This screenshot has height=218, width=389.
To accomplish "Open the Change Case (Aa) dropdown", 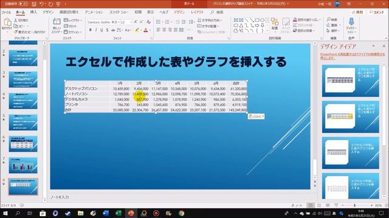I will coord(128,30).
